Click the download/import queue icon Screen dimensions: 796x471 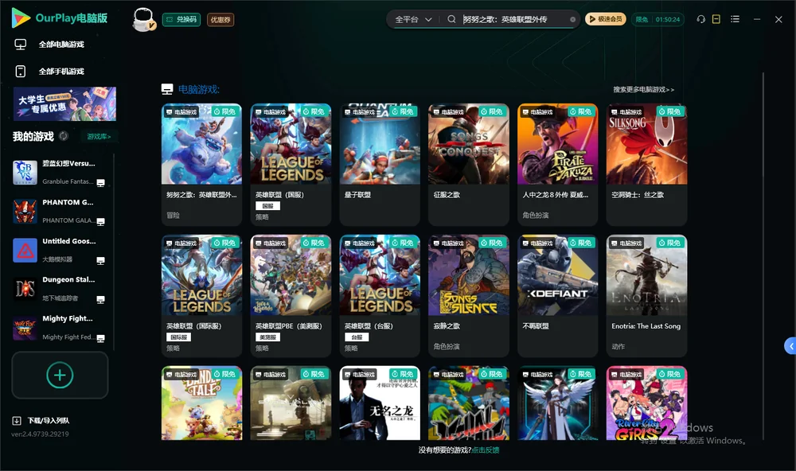coord(17,420)
